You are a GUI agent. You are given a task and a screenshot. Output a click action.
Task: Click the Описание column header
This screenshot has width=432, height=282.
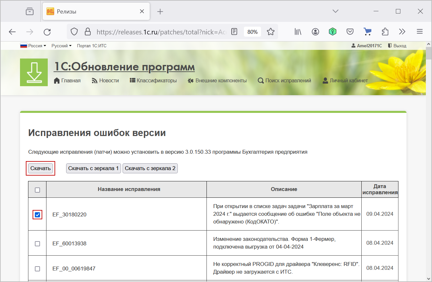point(284,189)
